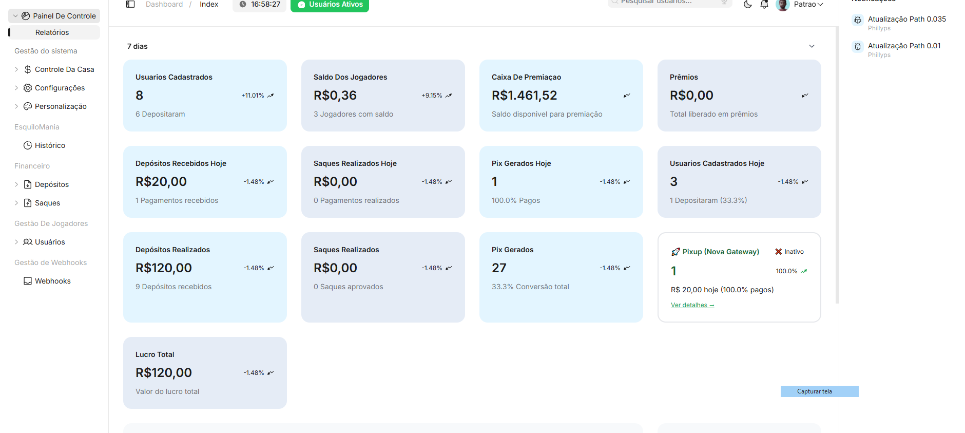
Task: Open the 7 dias period dropdown chevron
Action: pyautogui.click(x=812, y=46)
